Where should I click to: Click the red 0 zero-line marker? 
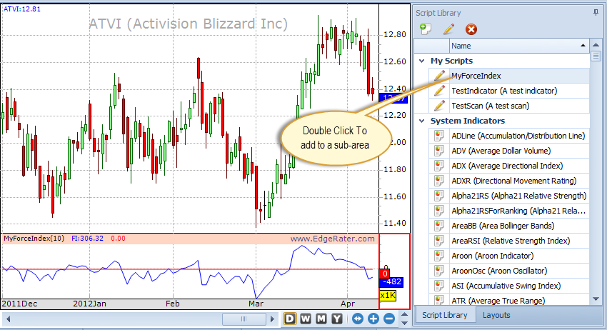(385, 274)
